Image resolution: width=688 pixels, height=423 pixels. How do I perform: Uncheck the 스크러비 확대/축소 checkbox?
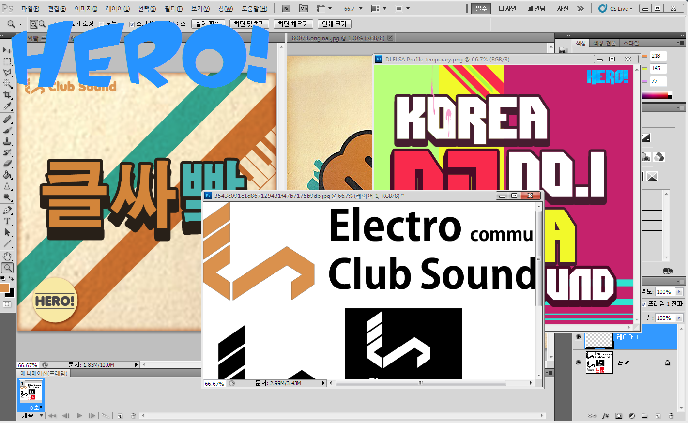tap(132, 24)
